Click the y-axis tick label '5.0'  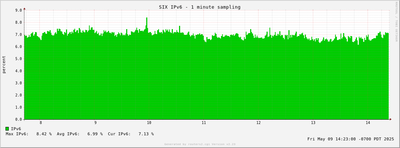pos(19,59)
